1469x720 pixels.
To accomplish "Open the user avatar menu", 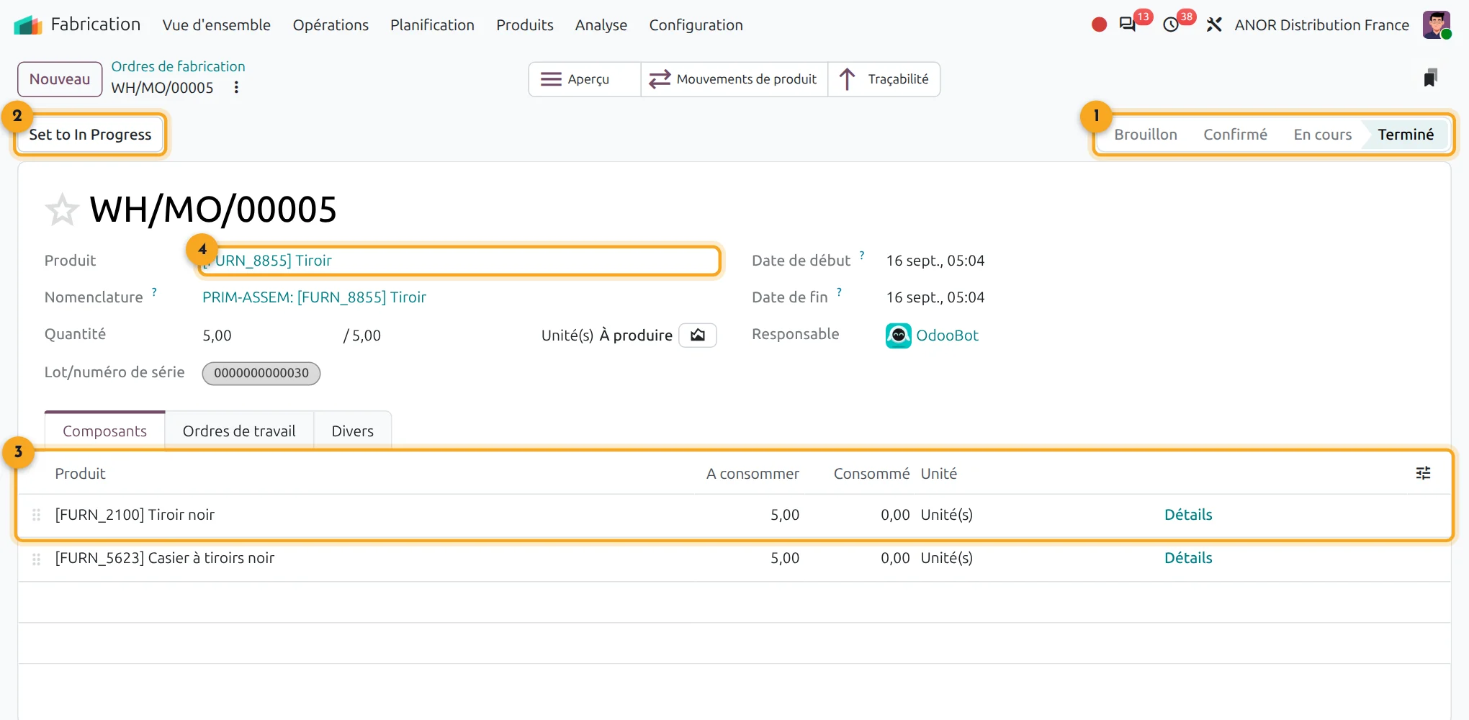I will (1436, 25).
